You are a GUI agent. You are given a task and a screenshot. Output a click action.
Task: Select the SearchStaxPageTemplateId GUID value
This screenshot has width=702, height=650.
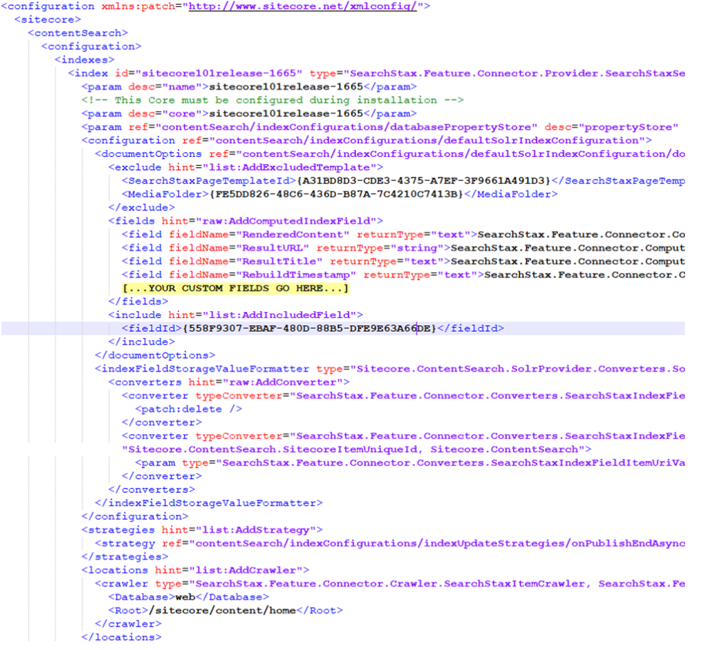424,181
